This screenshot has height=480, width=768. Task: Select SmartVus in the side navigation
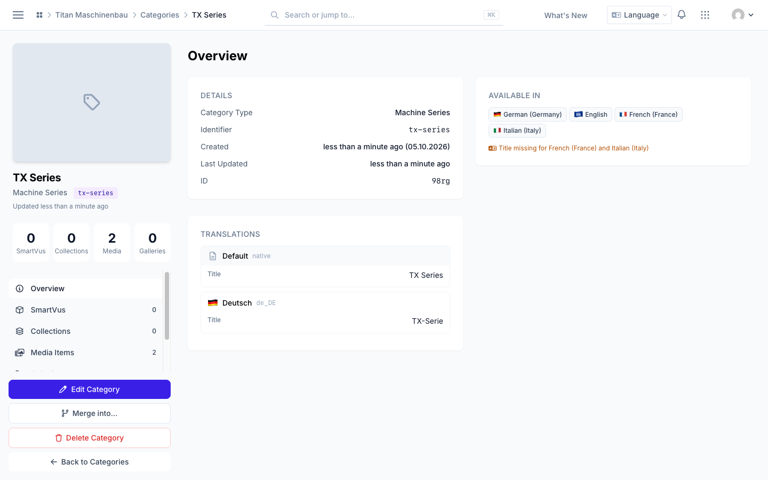tap(85, 310)
